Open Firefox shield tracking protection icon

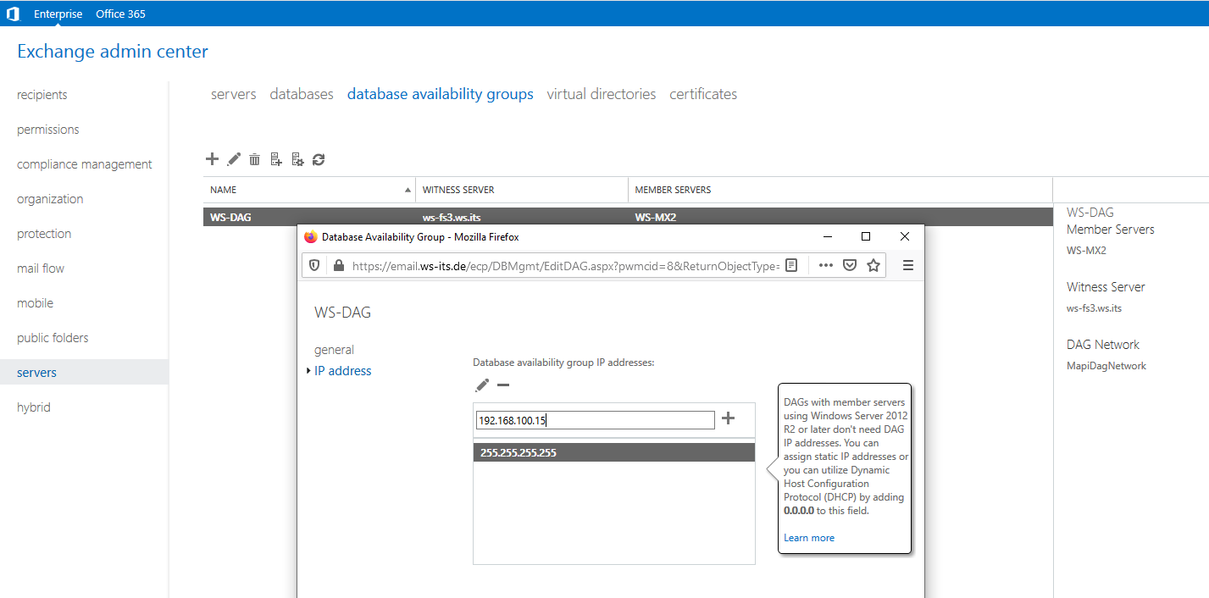pos(314,265)
